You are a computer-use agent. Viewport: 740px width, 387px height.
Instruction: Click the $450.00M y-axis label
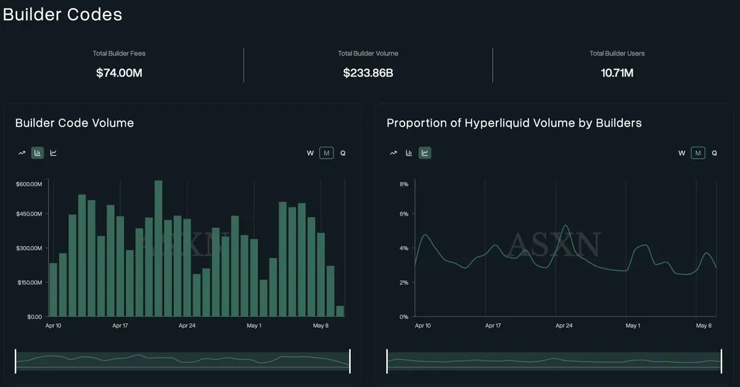click(x=29, y=214)
